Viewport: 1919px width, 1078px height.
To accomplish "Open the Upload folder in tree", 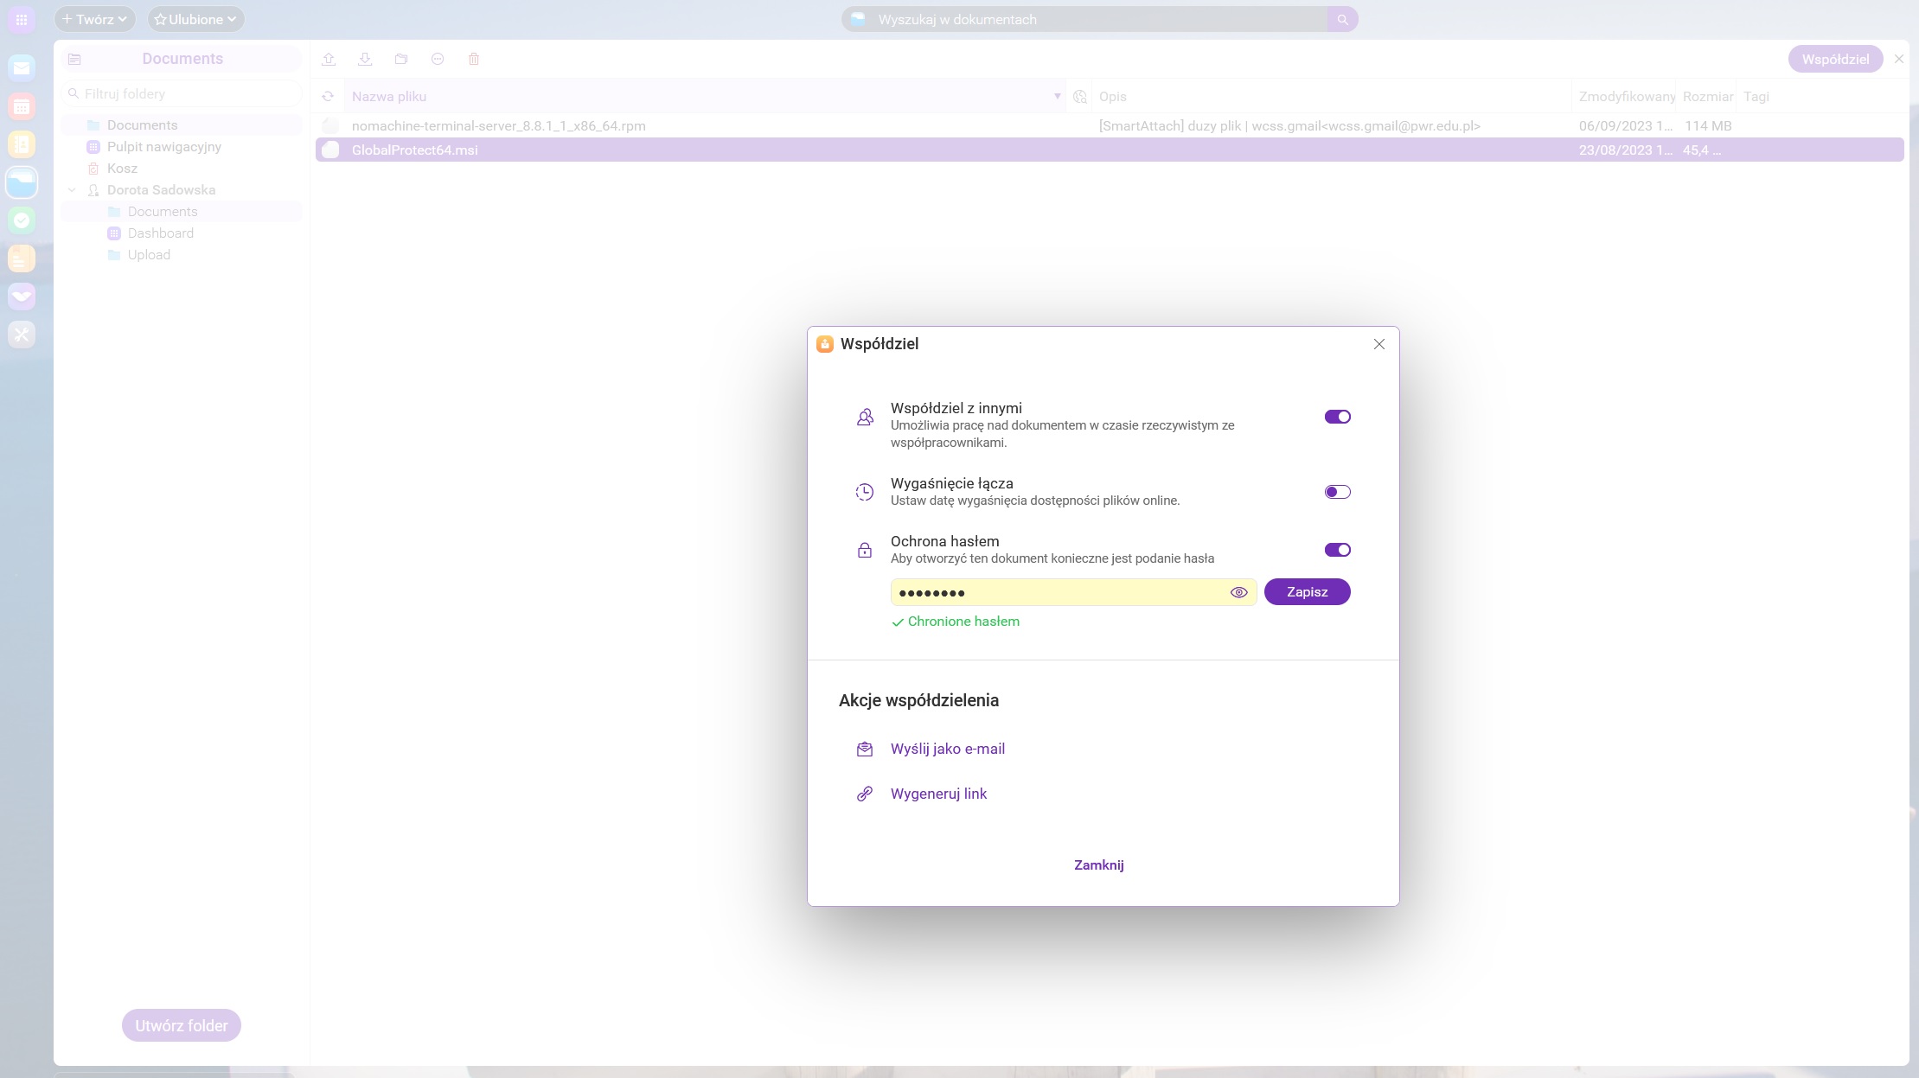I will [149, 255].
